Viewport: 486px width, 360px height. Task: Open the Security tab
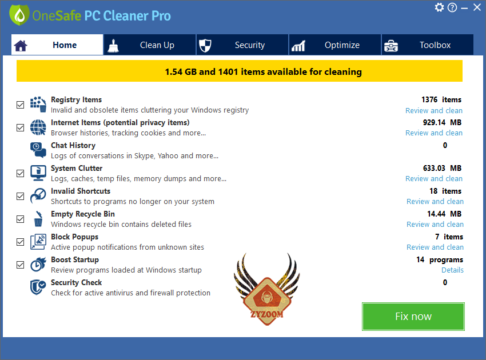pyautogui.click(x=242, y=45)
